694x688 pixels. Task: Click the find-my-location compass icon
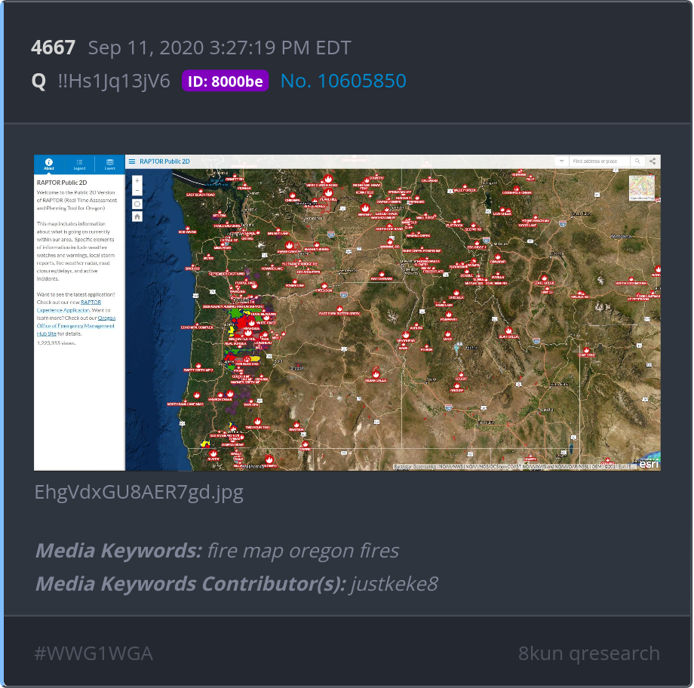coord(137,204)
